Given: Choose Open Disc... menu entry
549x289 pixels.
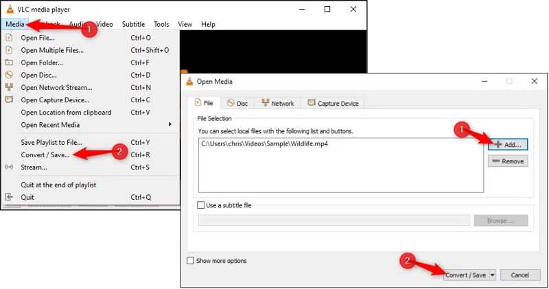Looking at the screenshot, I should tap(91, 75).
